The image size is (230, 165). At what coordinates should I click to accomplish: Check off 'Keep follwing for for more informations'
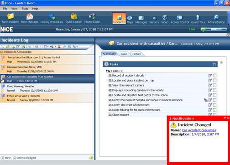point(214,110)
